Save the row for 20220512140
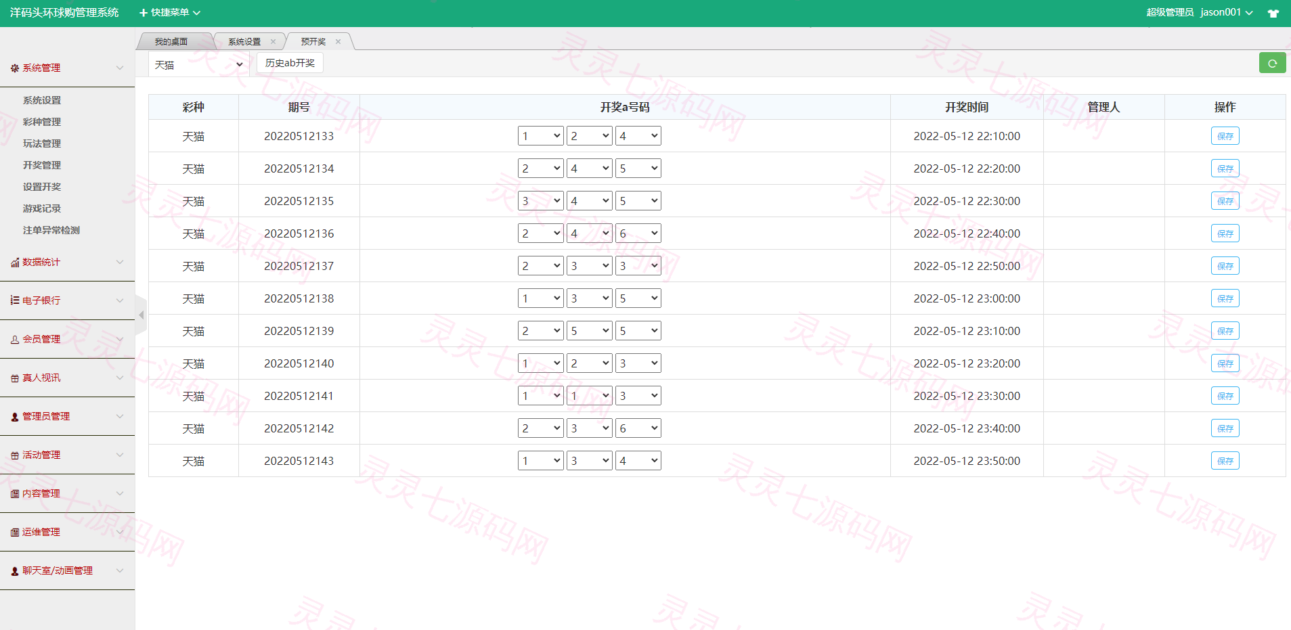The height and width of the screenshot is (630, 1291). (1225, 363)
